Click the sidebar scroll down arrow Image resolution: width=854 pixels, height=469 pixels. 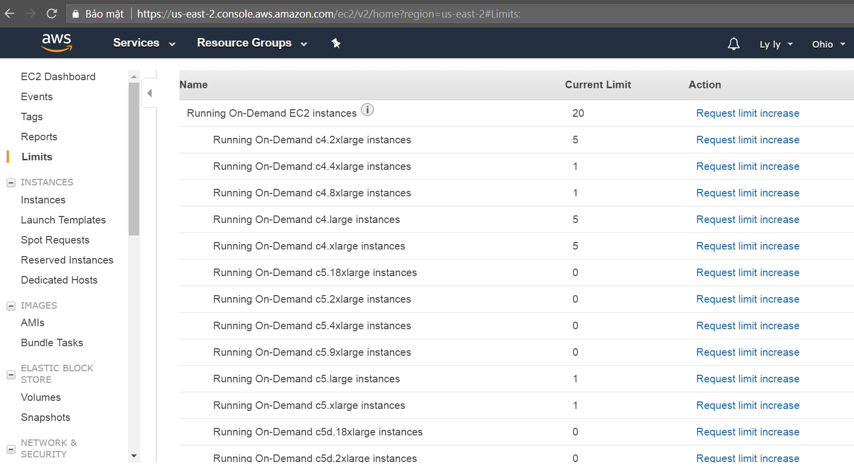click(134, 456)
